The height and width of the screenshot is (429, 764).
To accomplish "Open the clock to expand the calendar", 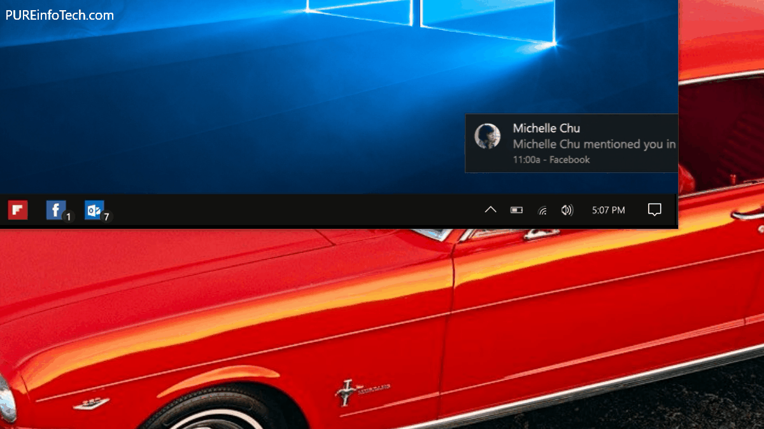I will pos(608,209).
